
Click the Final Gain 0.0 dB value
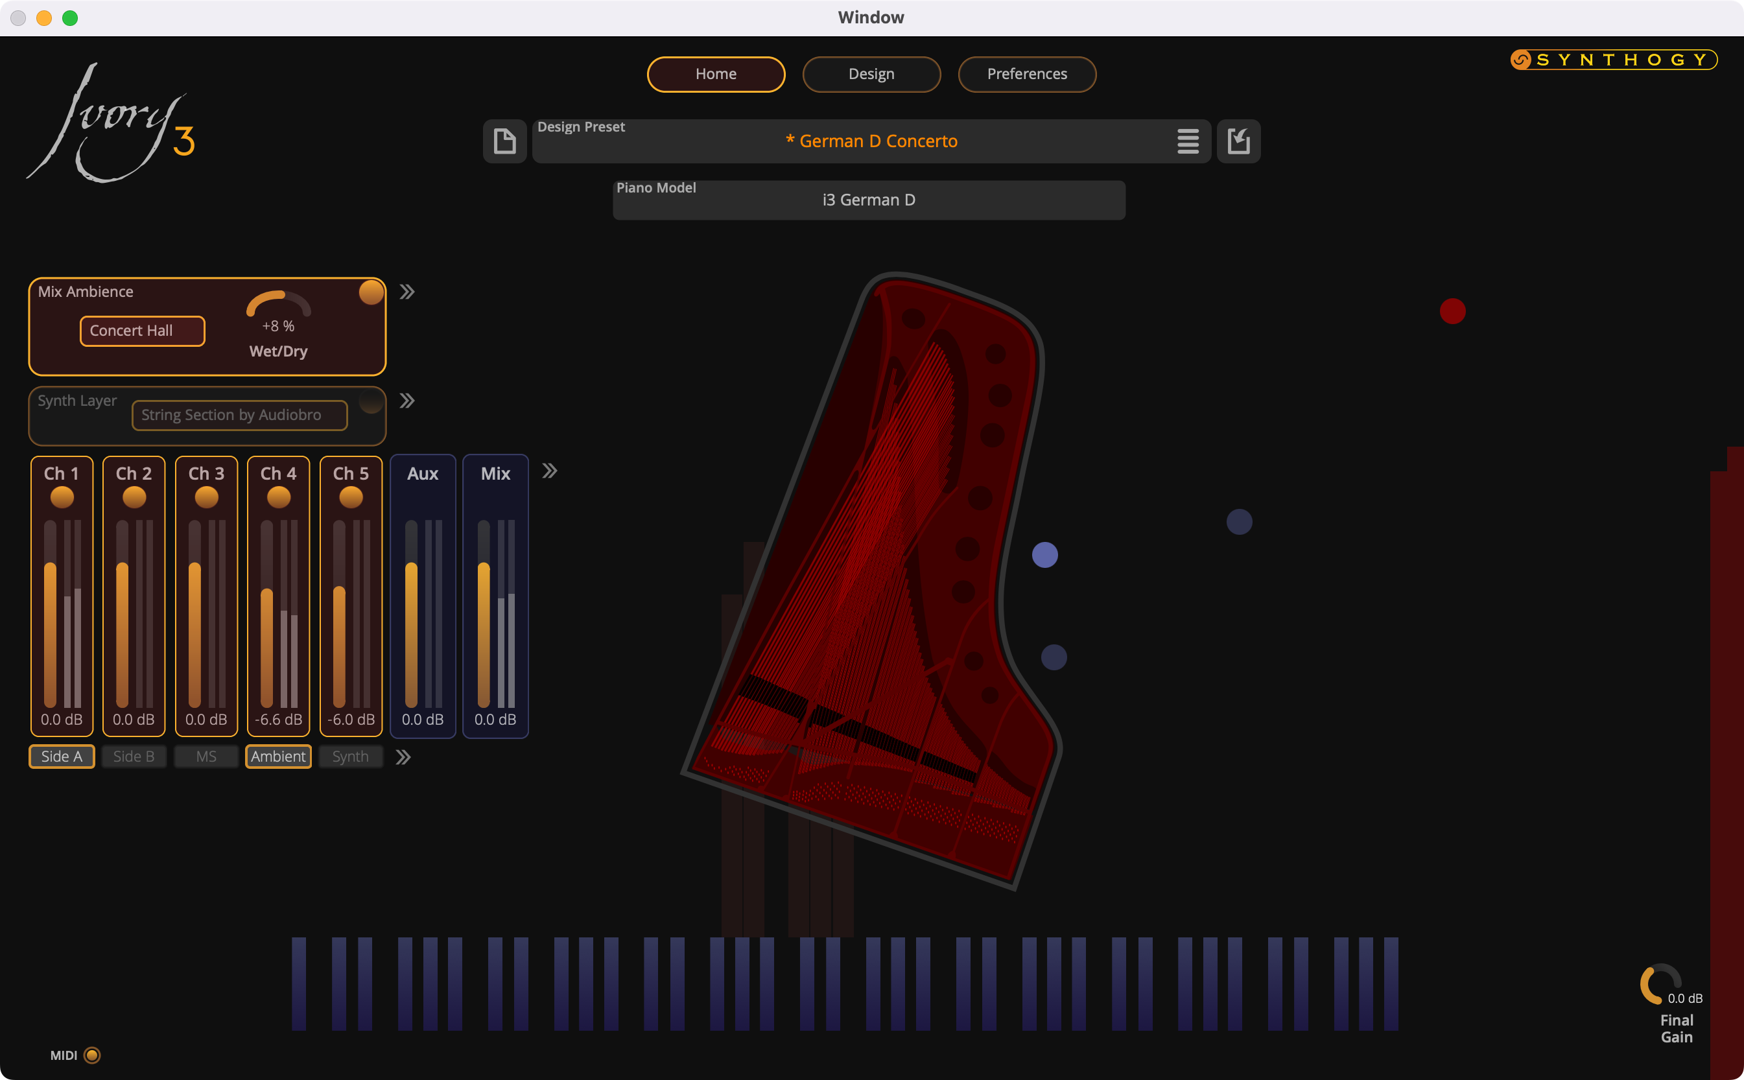click(x=1685, y=998)
